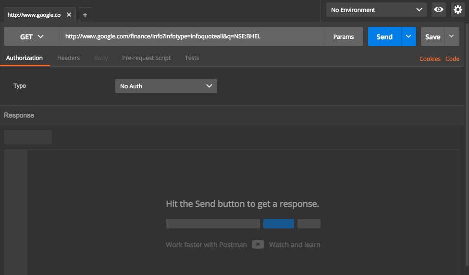Open manage environments gear icon
The image size is (469, 275).
457,10
